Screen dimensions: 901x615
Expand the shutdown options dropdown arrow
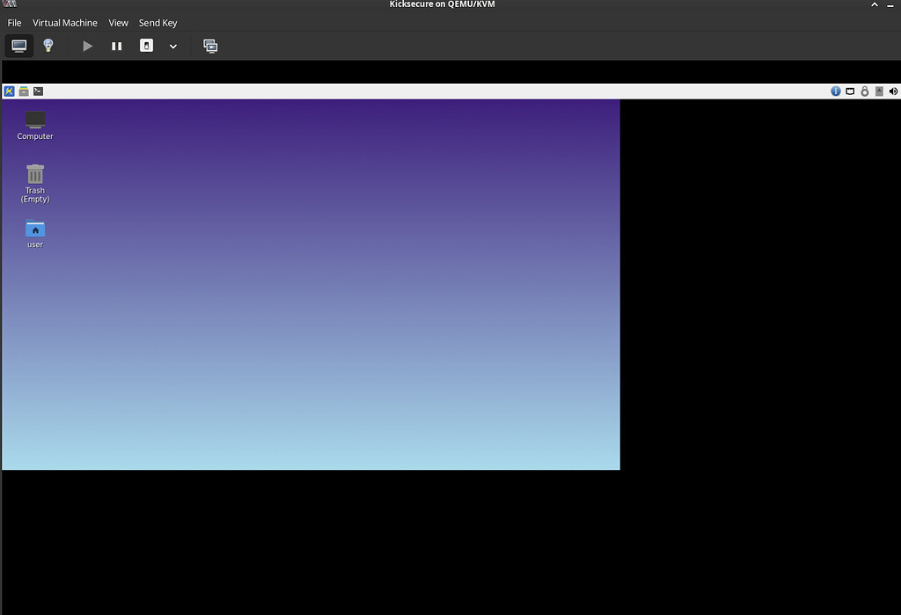[x=173, y=47]
